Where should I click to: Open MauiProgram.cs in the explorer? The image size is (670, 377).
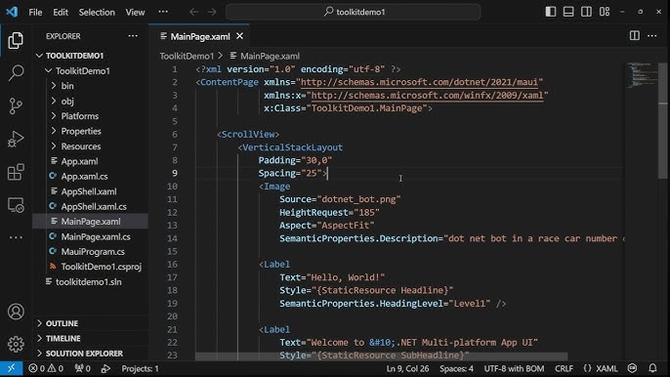(x=93, y=252)
